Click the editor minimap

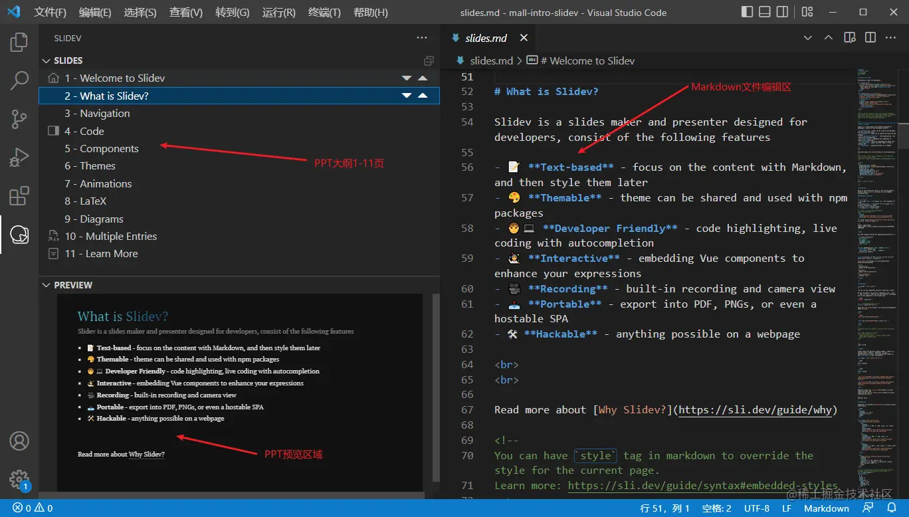pos(876,282)
